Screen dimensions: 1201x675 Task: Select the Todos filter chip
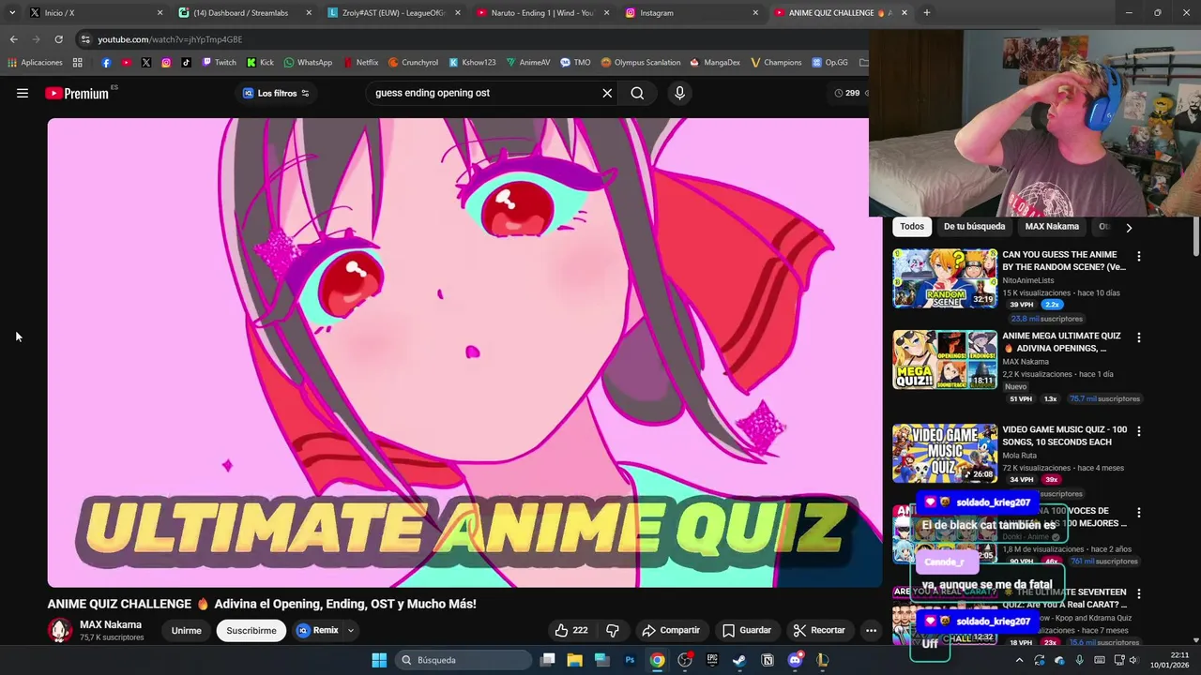click(912, 226)
